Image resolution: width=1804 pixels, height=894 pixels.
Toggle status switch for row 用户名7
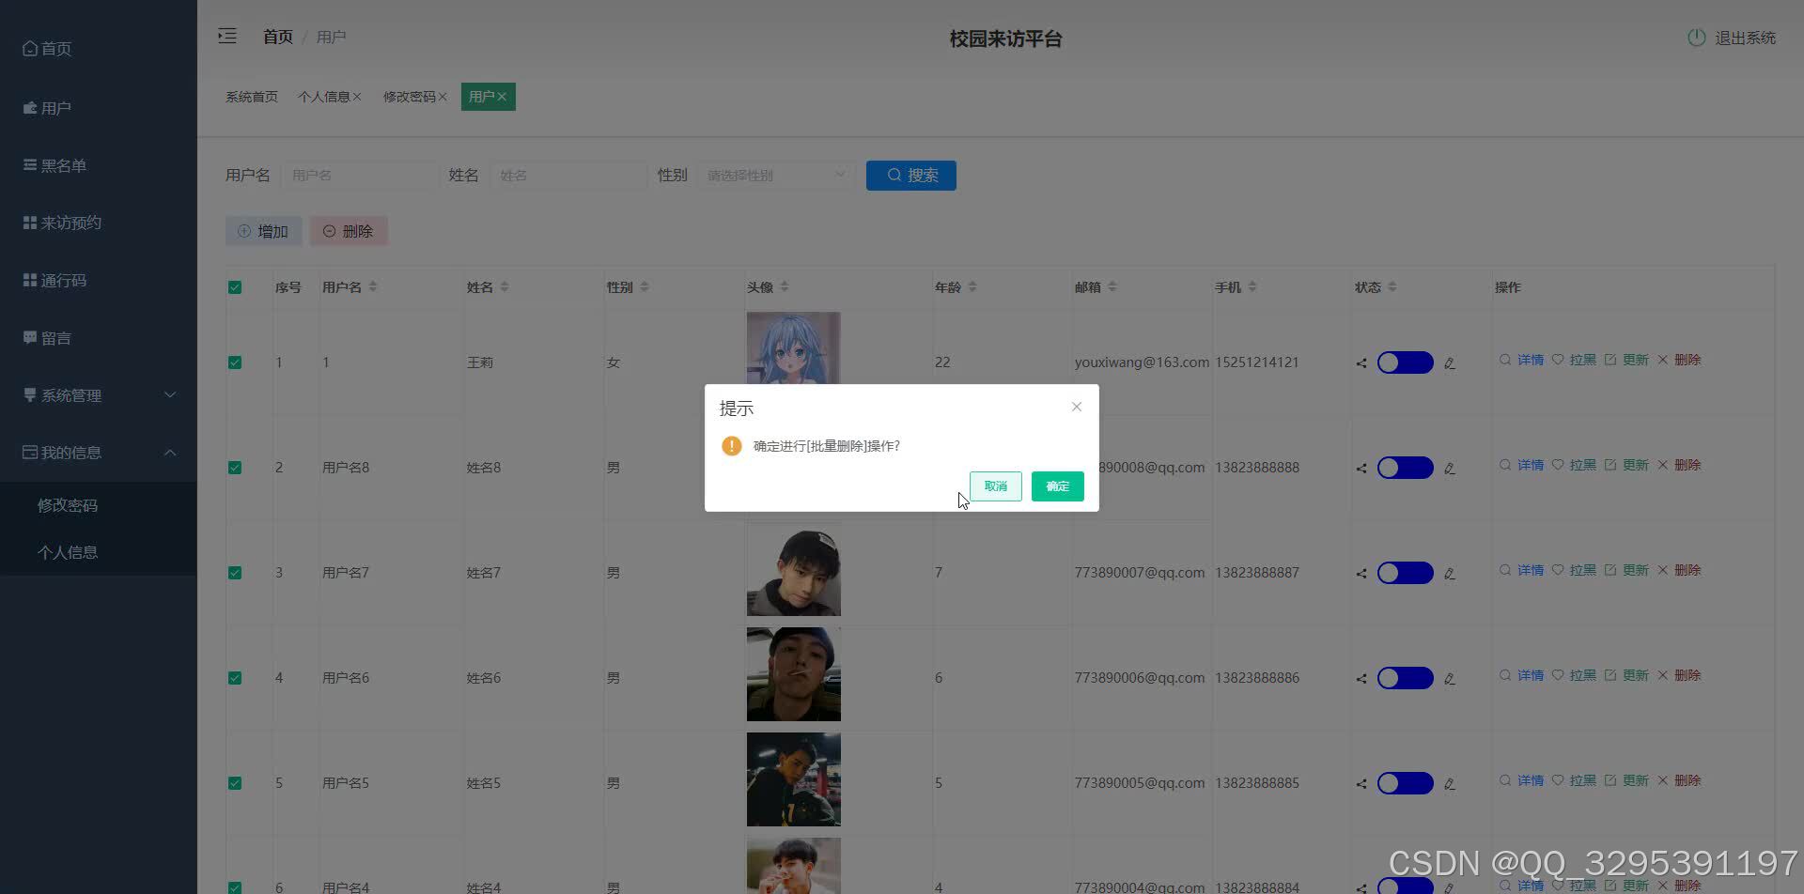click(x=1405, y=573)
